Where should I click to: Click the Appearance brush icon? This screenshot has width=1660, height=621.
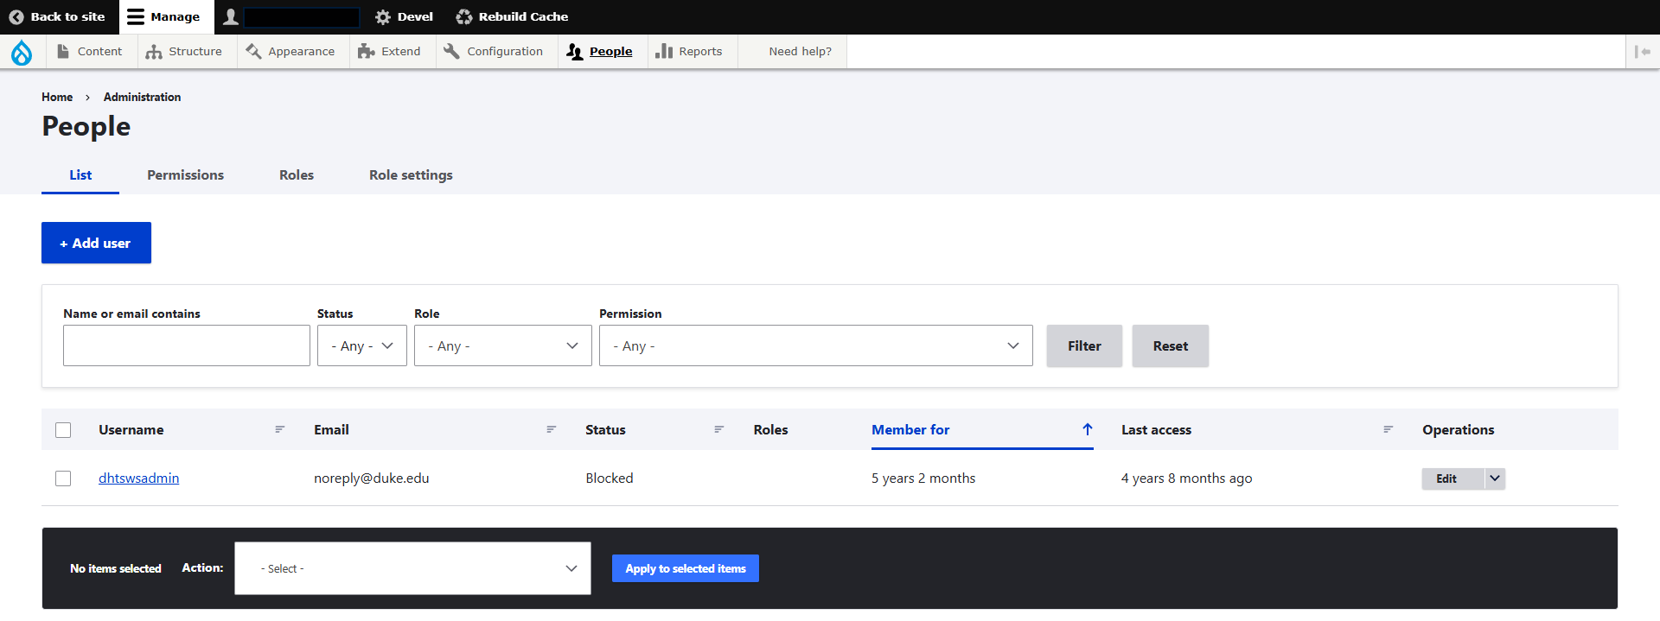[x=253, y=52]
